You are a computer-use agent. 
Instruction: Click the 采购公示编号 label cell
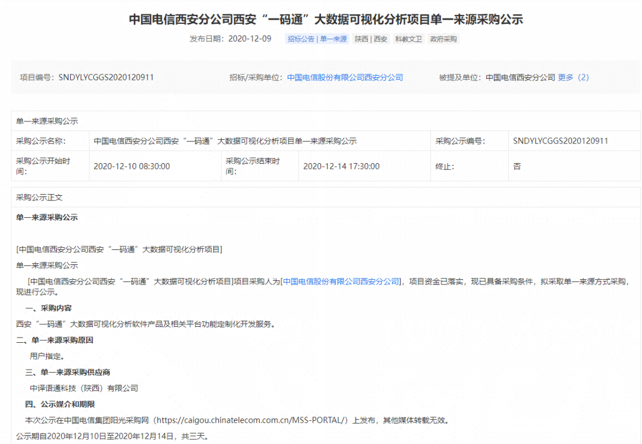tap(470, 141)
